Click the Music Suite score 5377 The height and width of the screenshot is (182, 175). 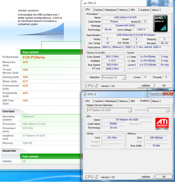click(x=25, y=81)
